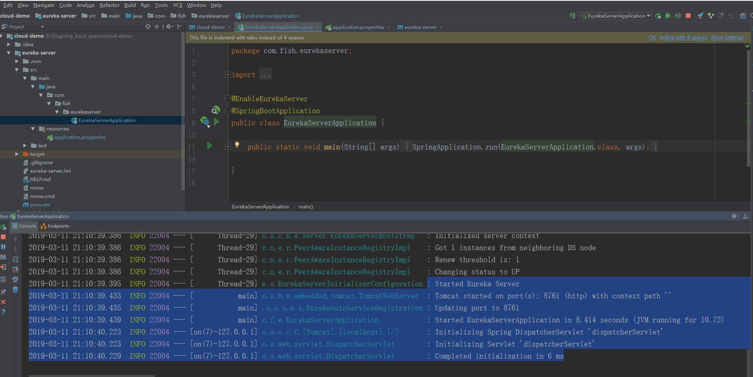Switch to cloud-demo editor tab
Screen dimensions: 753x377
(x=210, y=27)
